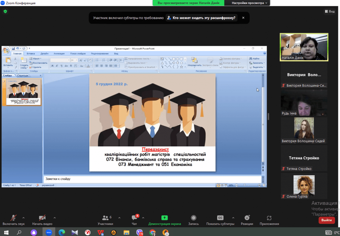
Task: Expand audio options arrow beside Включить звук
Action: 23,218
